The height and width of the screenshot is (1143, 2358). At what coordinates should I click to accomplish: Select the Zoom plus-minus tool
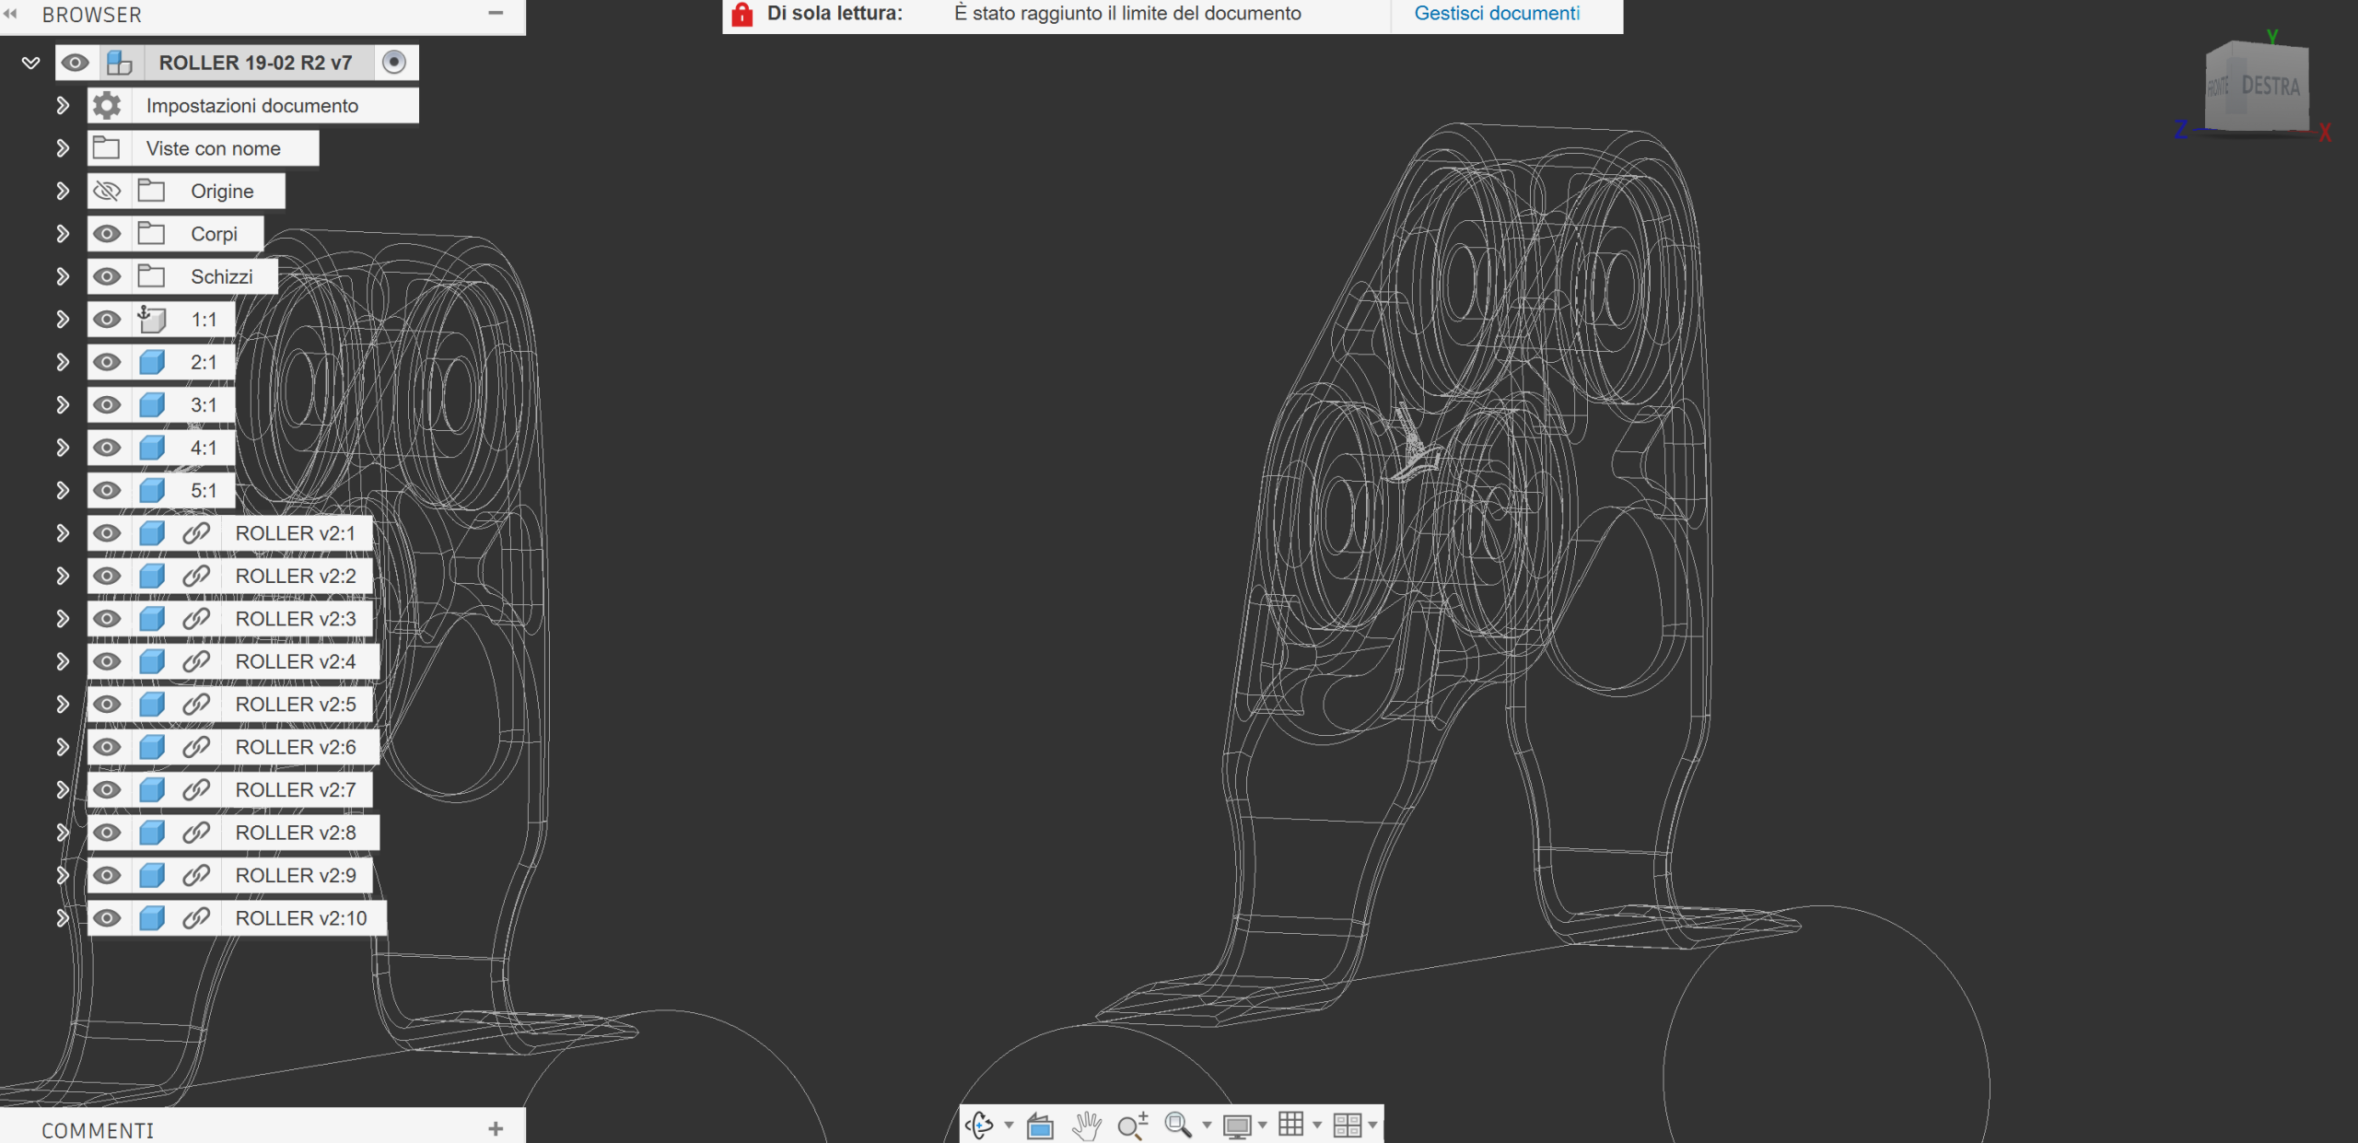tap(1132, 1125)
